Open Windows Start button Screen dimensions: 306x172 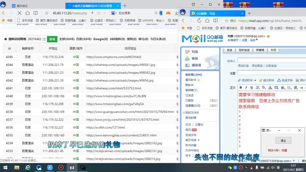5,168
